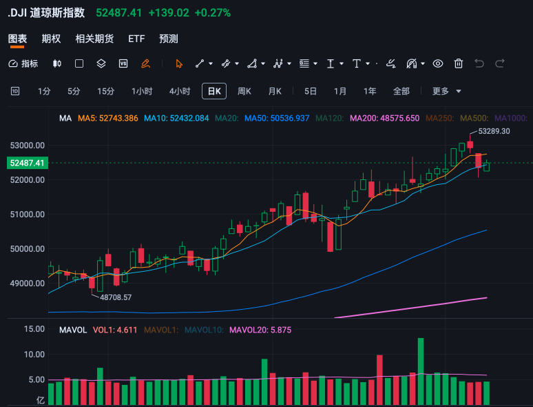Click the VOL1: 4.611 legend
The image size is (533, 407).
[115, 330]
